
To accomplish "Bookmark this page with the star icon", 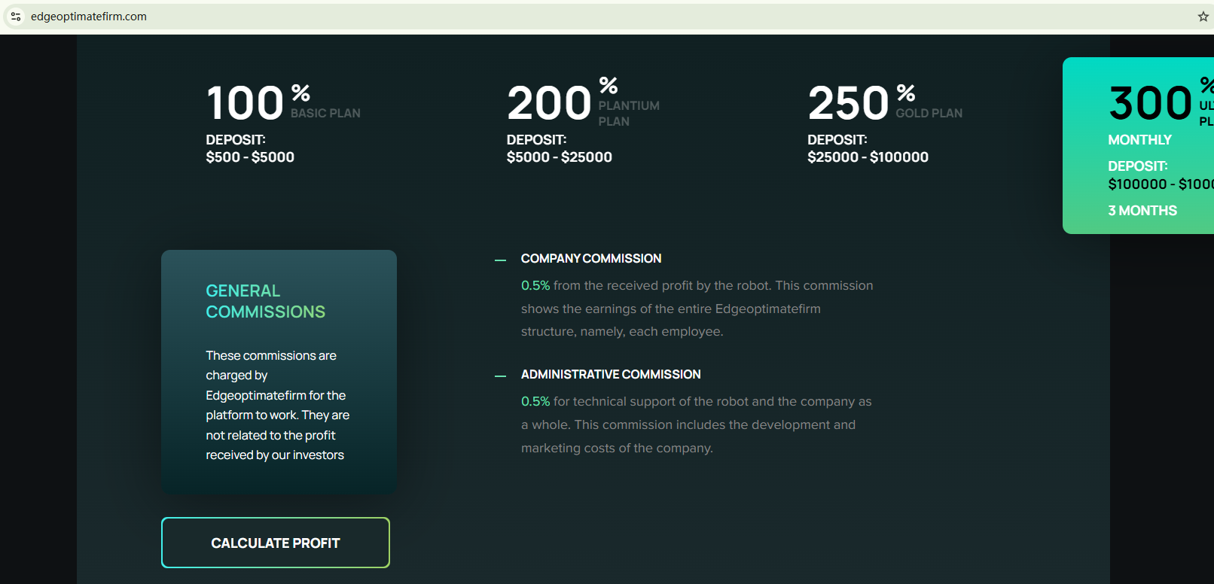I will pyautogui.click(x=1203, y=17).
